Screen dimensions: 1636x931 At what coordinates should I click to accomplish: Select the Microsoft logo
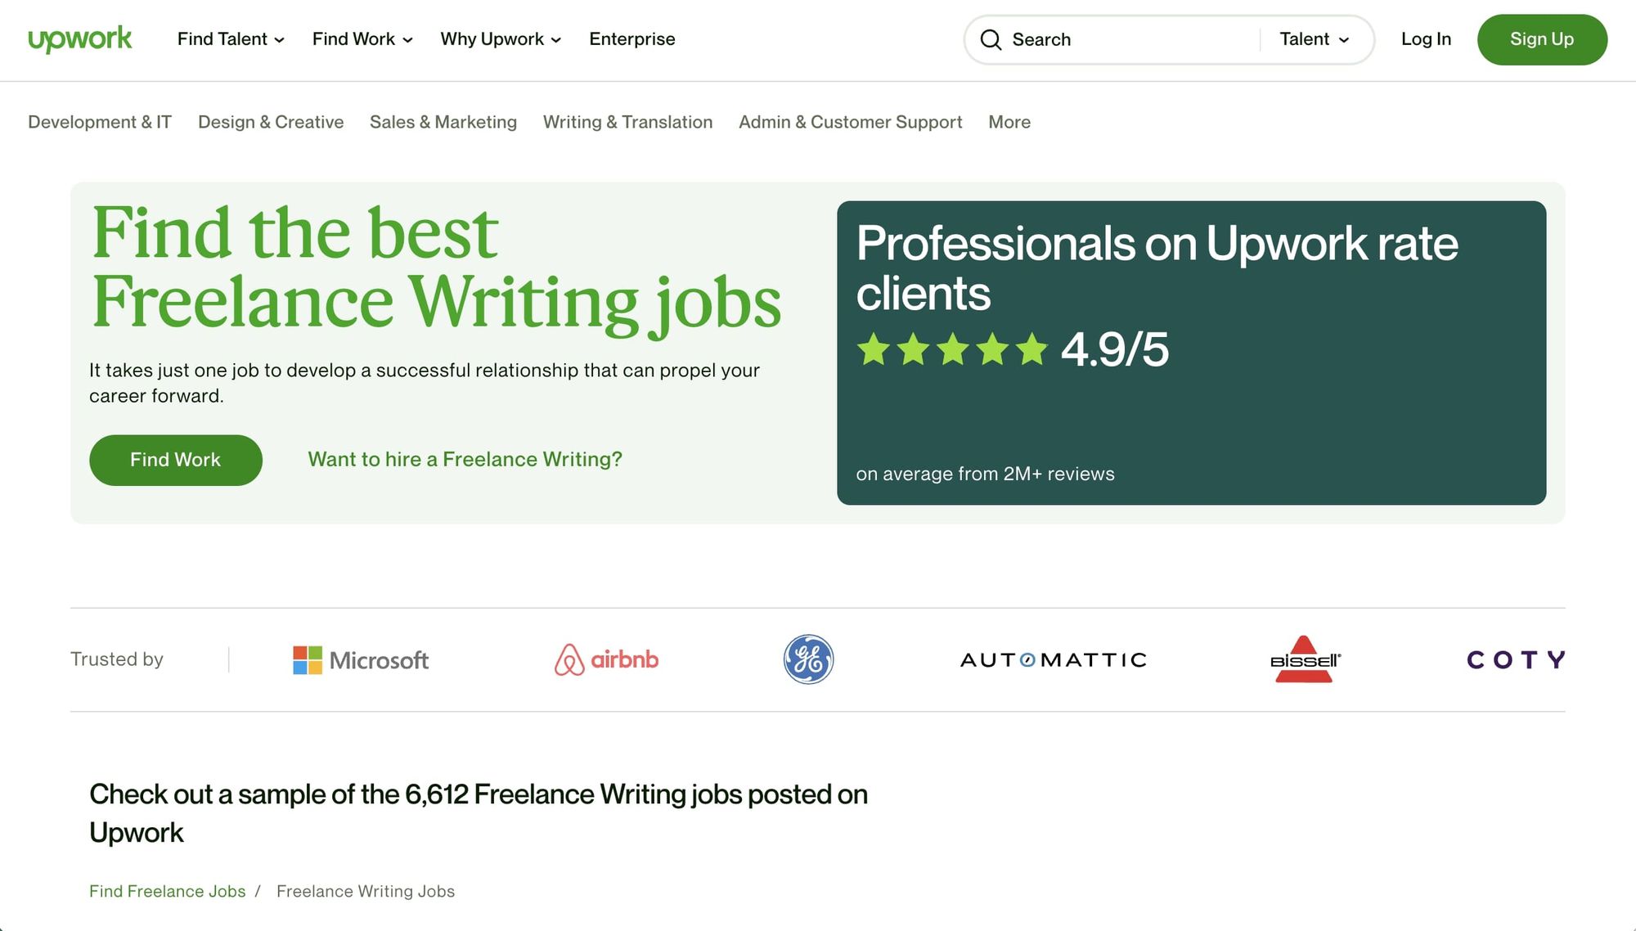pos(360,659)
